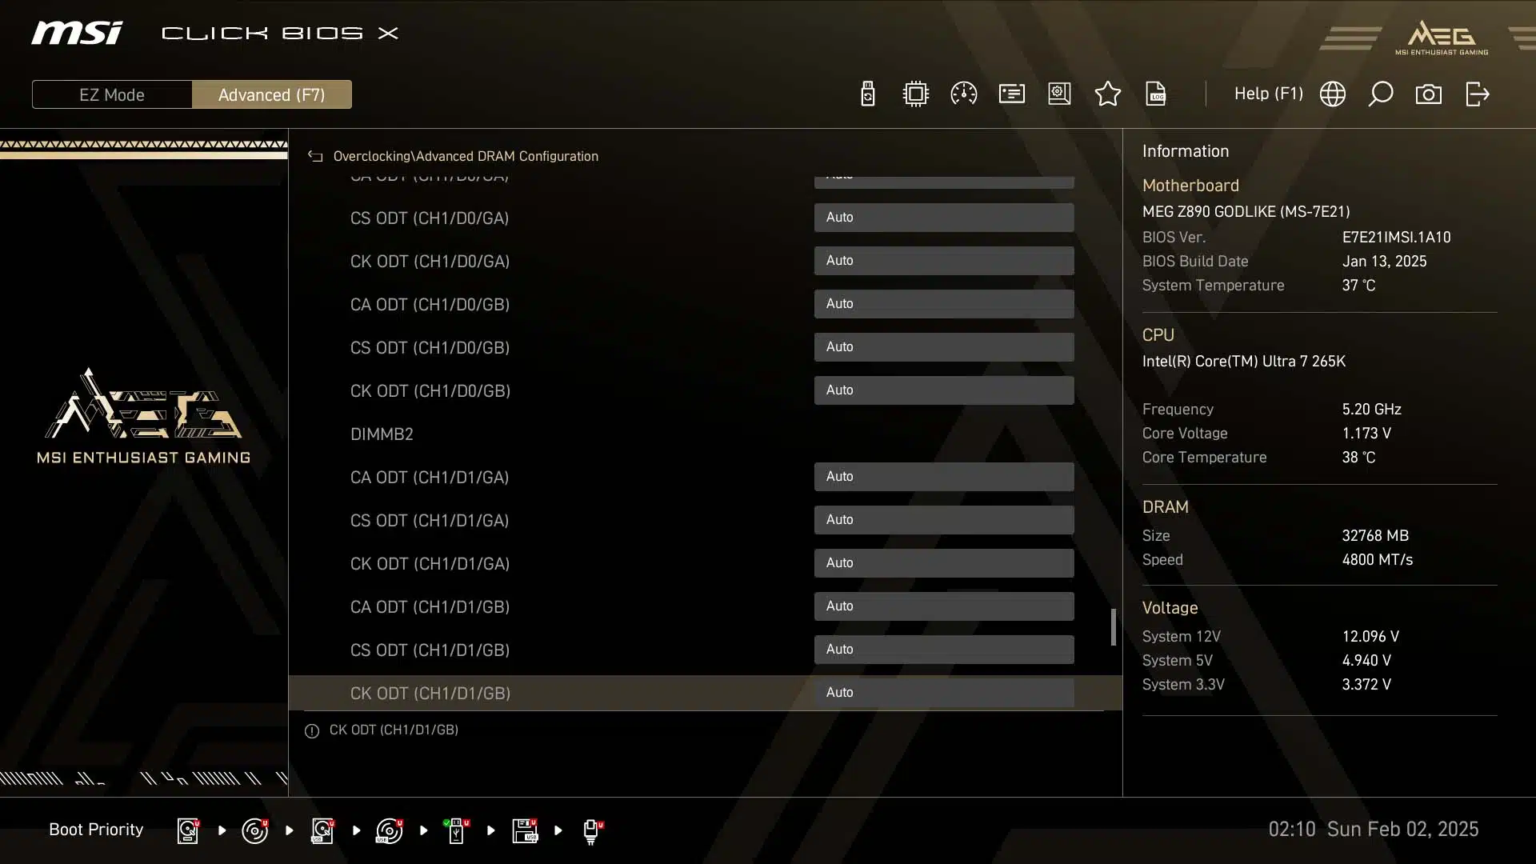
Task: Select the CA ODT (CH1/D1/GA) label
Action: pos(430,478)
